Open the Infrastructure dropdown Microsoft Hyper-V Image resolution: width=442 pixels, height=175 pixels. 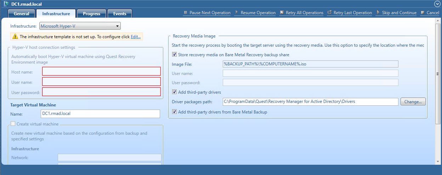80,26
